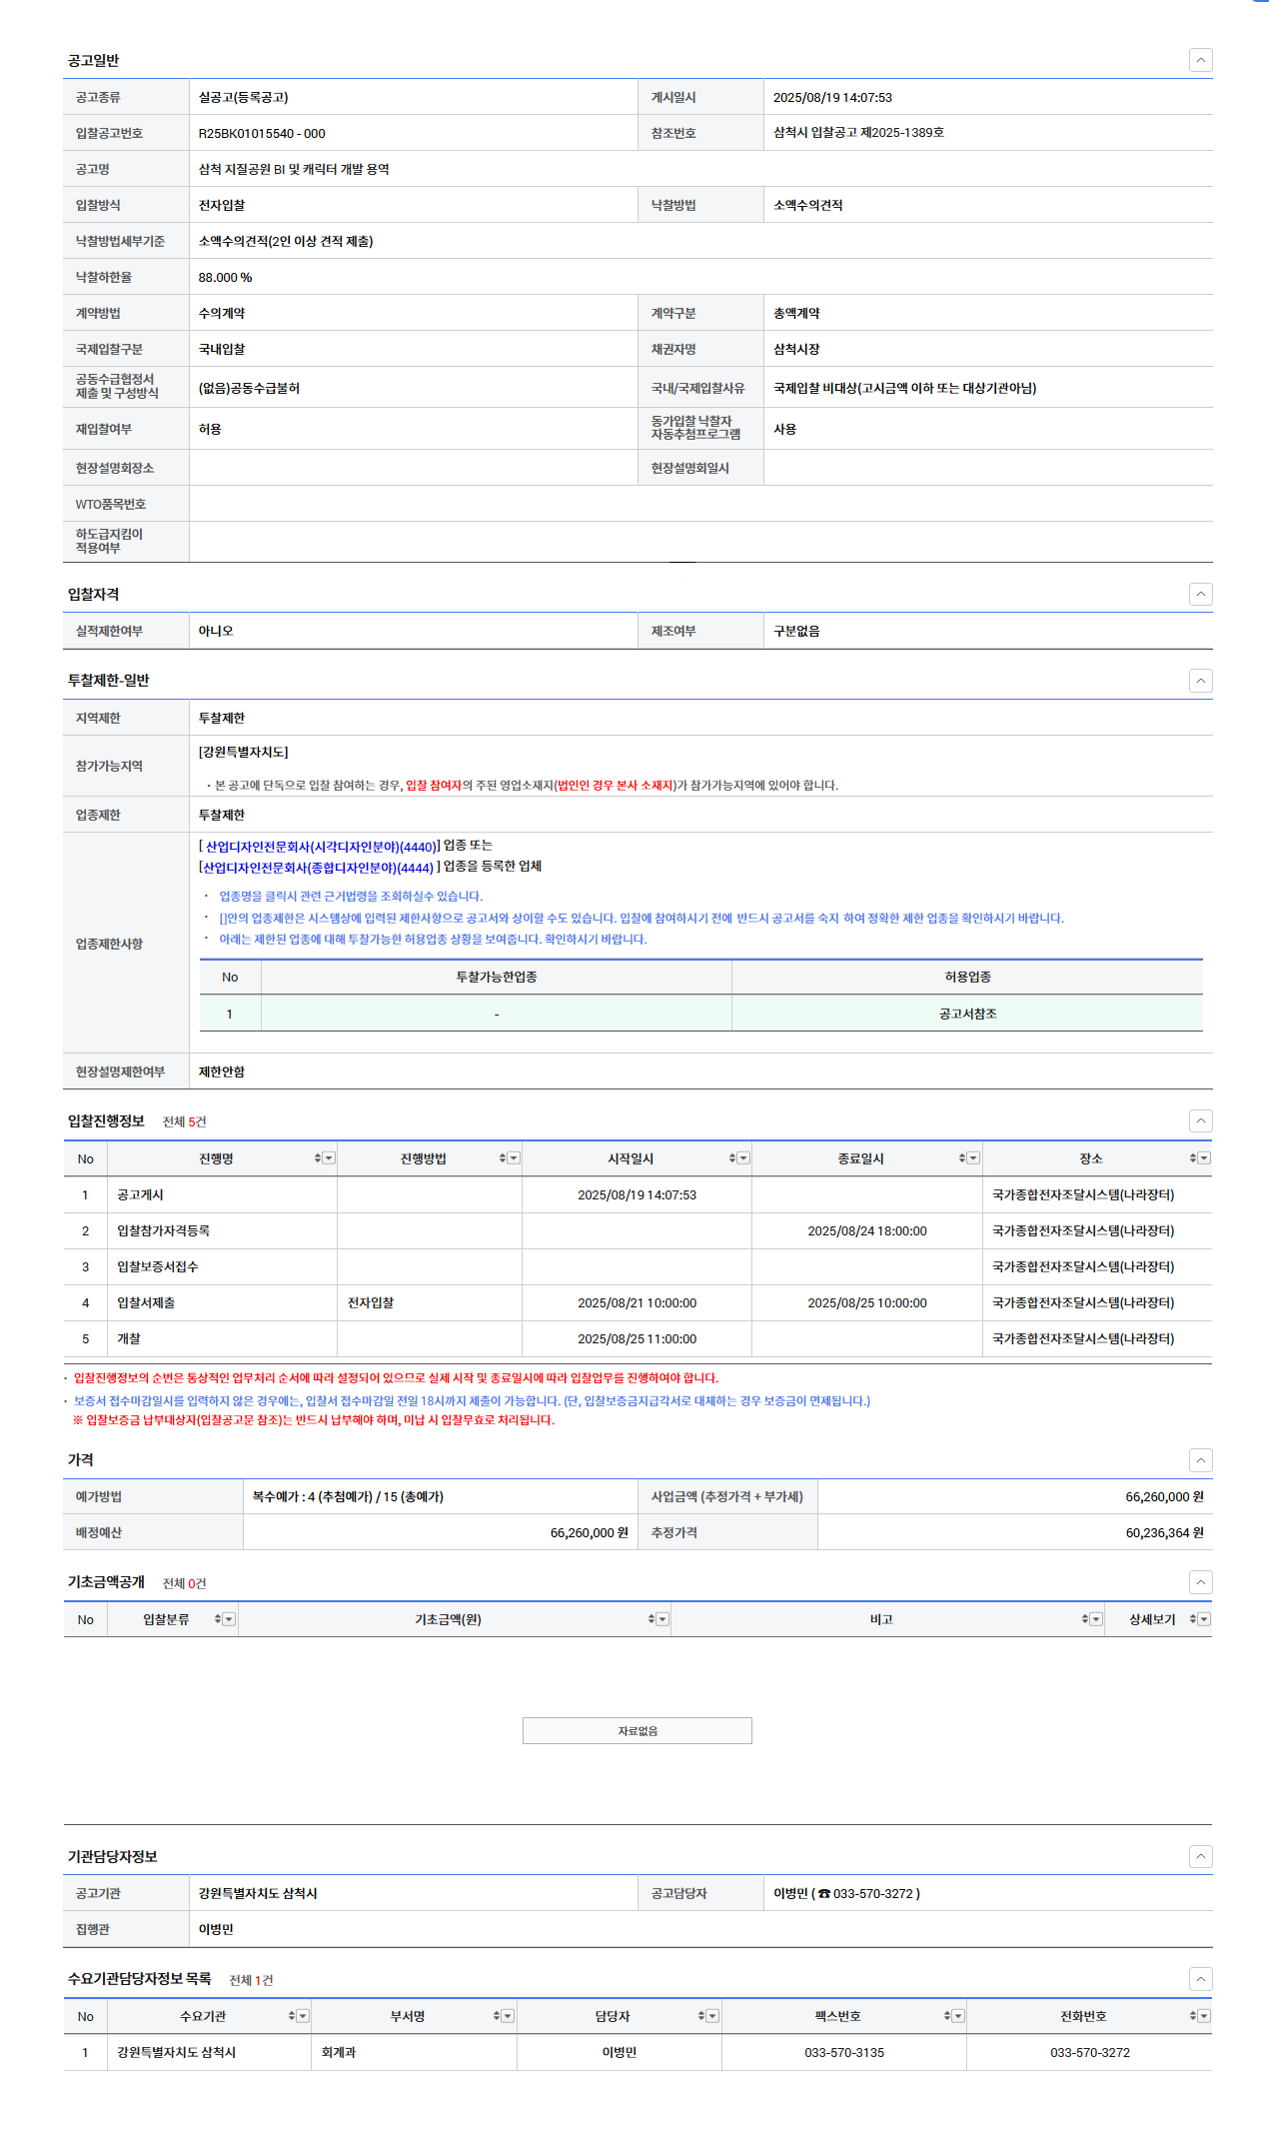Open the 전화번호 column filter dropdown

tap(1205, 2016)
